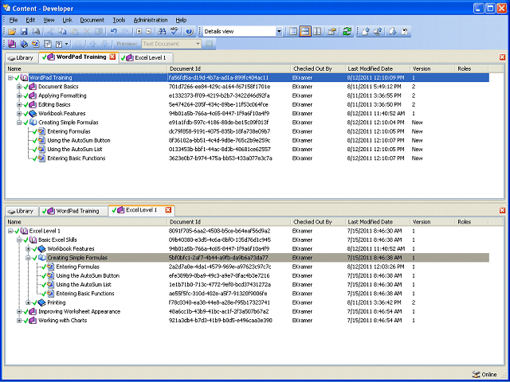Select Using the AutoSum Button in upper pane
510x382 pixels.
click(79, 141)
